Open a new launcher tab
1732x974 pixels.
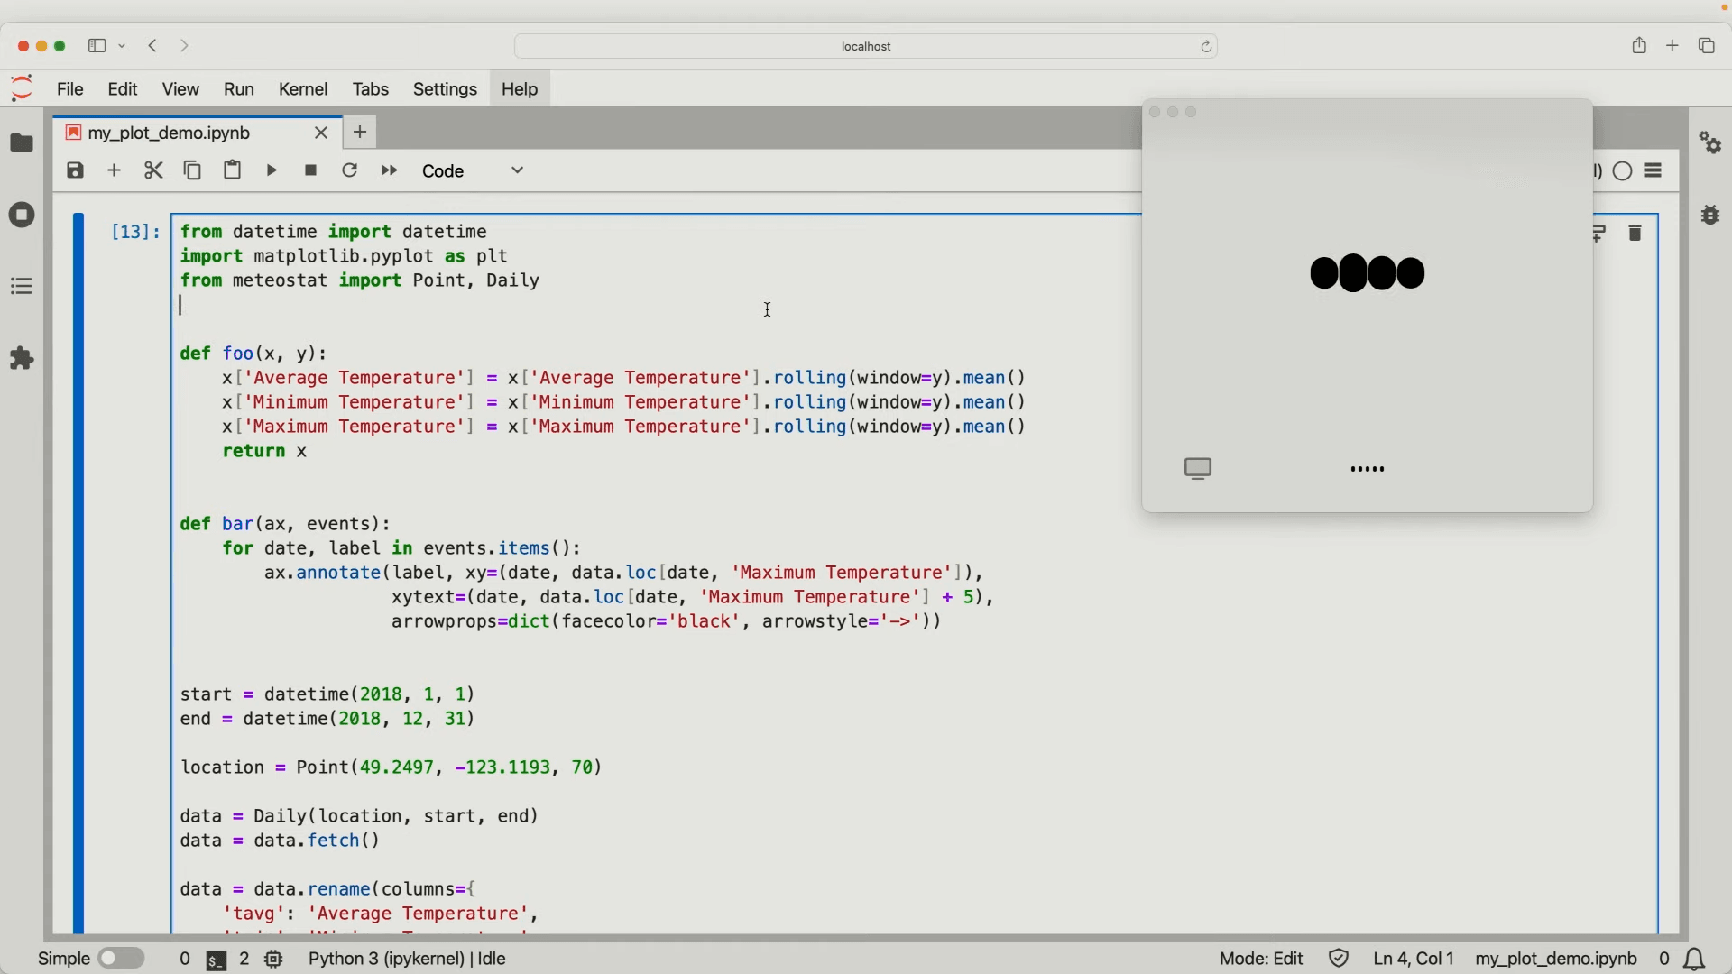(x=361, y=133)
